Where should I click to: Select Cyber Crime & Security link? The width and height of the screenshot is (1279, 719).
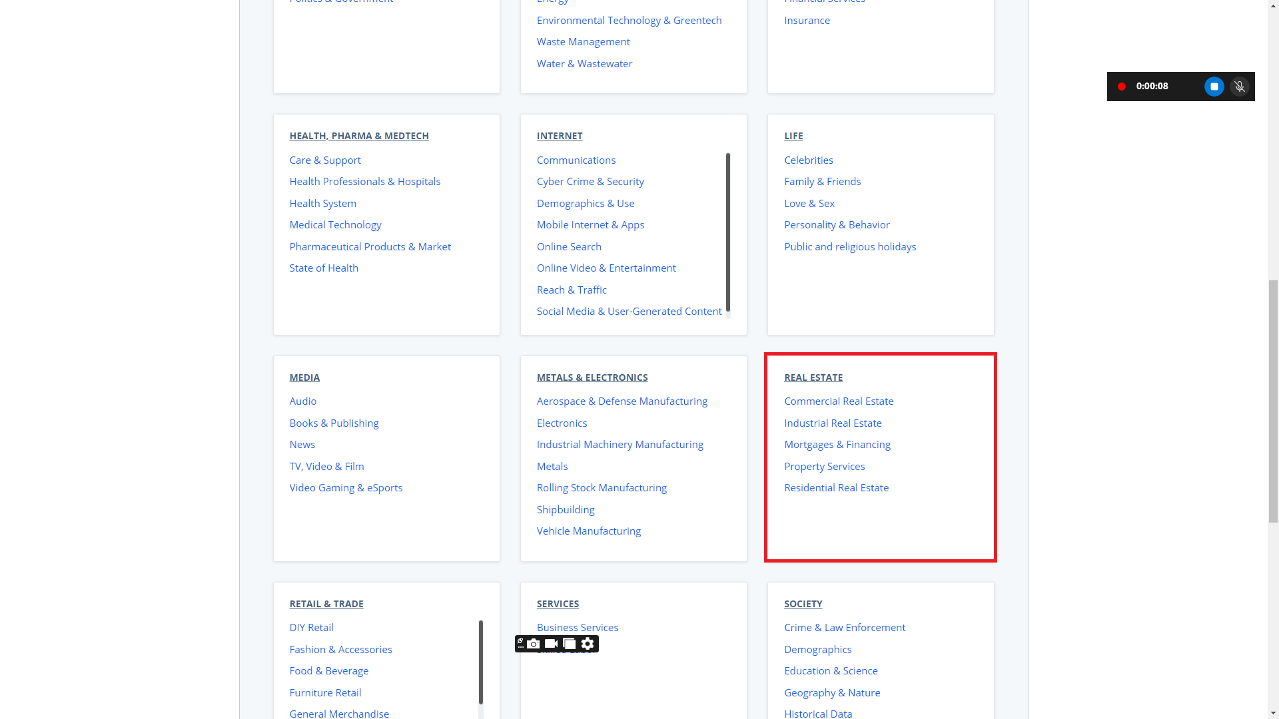[590, 181]
